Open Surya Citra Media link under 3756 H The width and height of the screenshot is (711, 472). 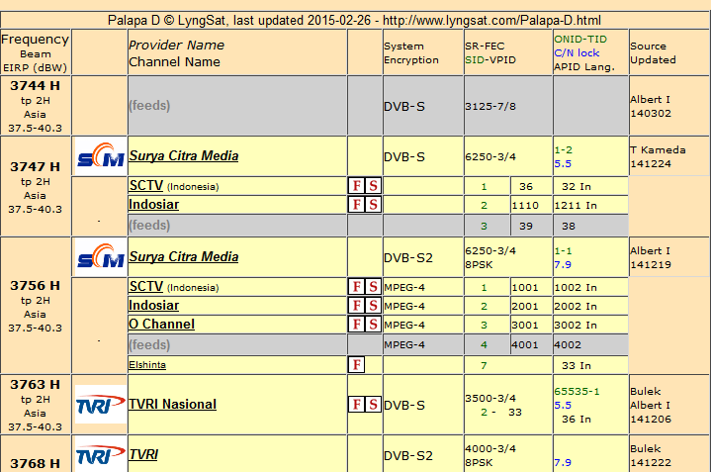point(184,257)
